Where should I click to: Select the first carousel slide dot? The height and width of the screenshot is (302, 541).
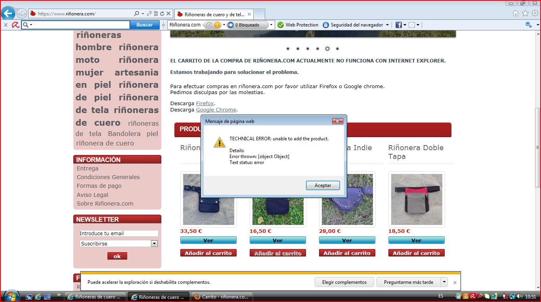pyautogui.click(x=288, y=49)
